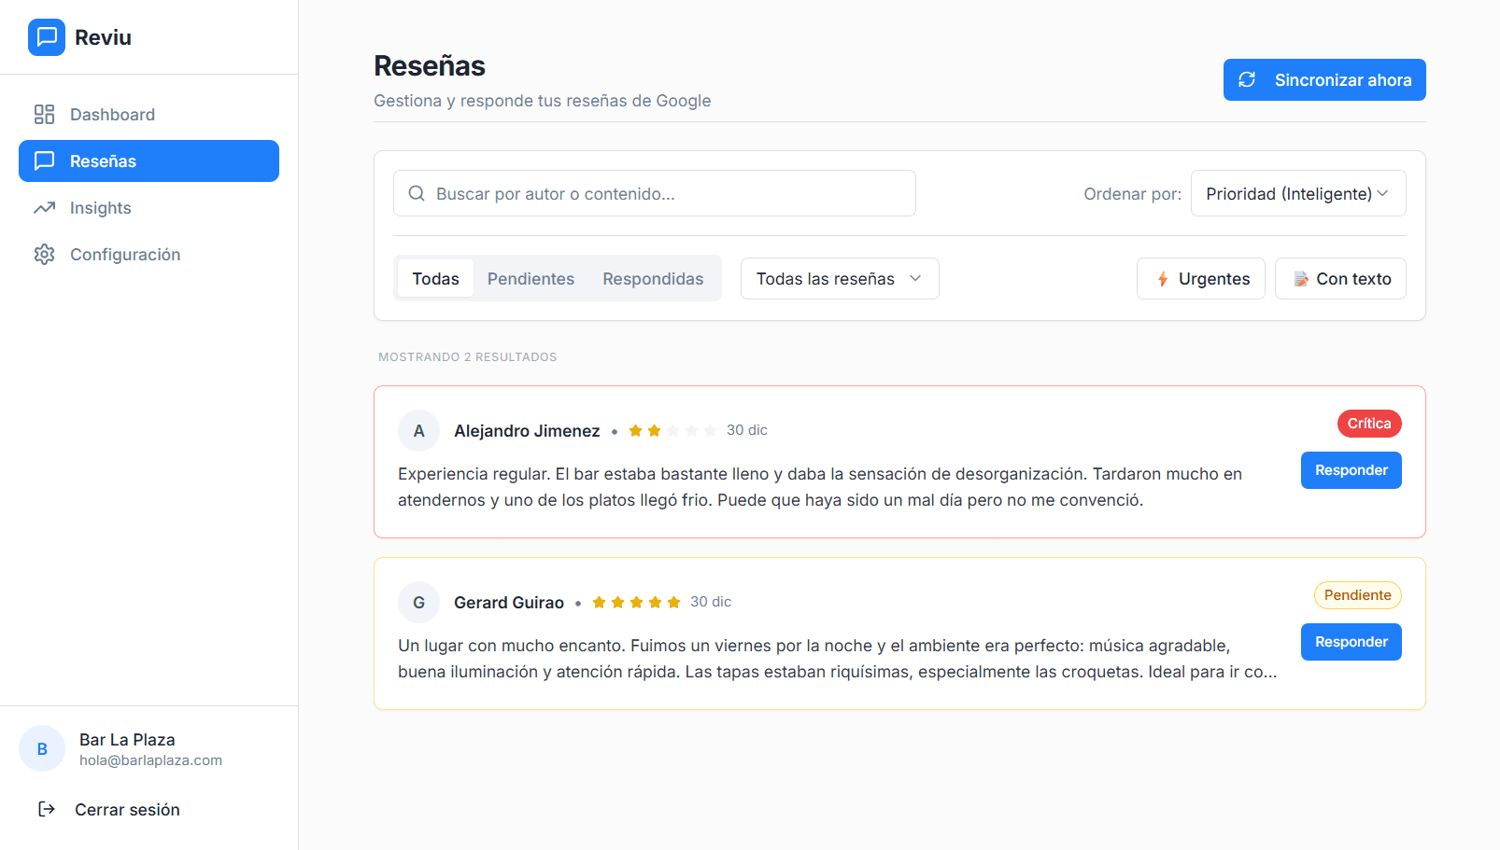The width and height of the screenshot is (1500, 850).
Task: Select the Todas tab
Action: pos(435,278)
